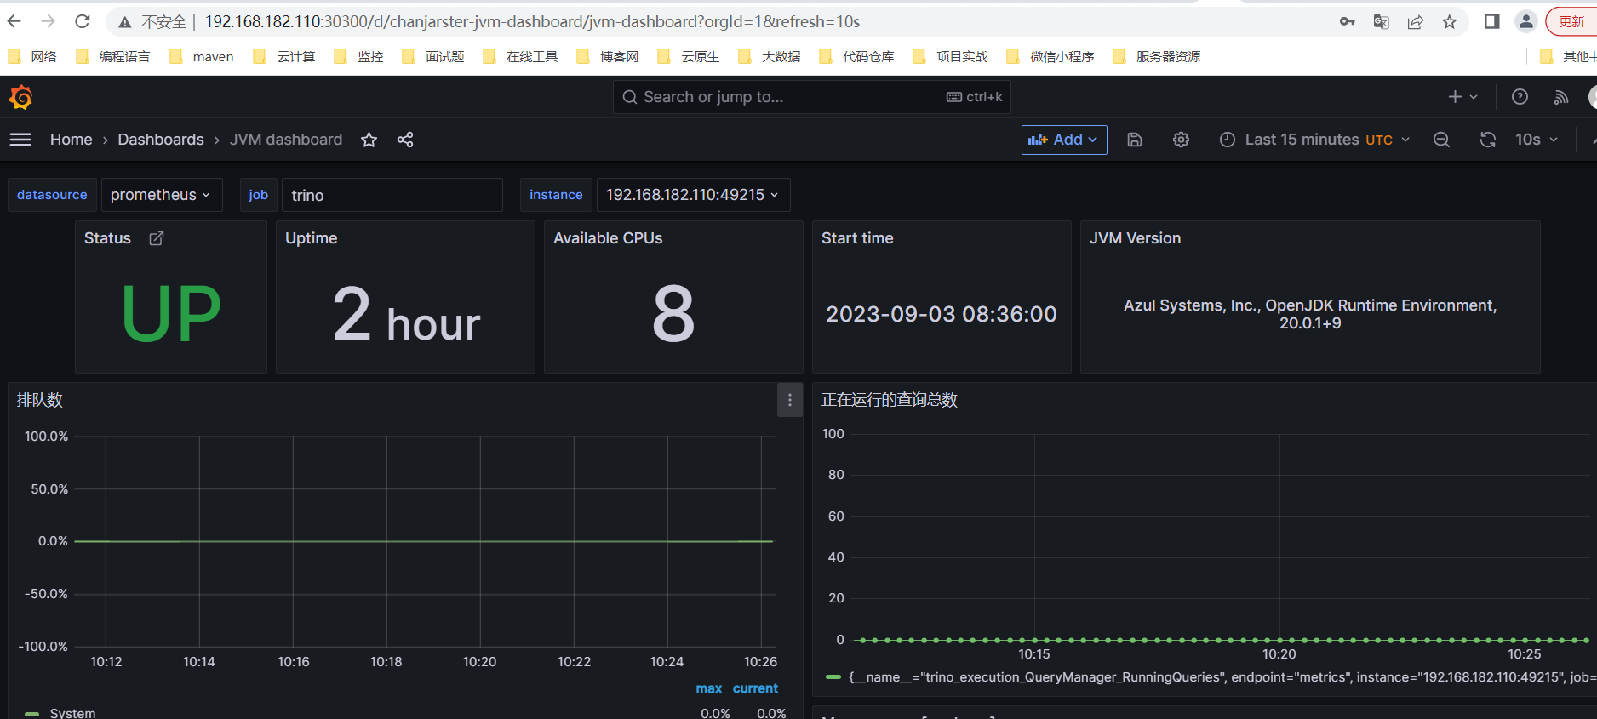The image size is (1597, 719).
Task: Refresh the dashboard now
Action: pyautogui.click(x=1488, y=140)
